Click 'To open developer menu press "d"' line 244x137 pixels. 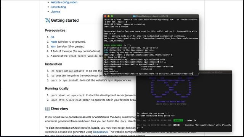point(156,116)
